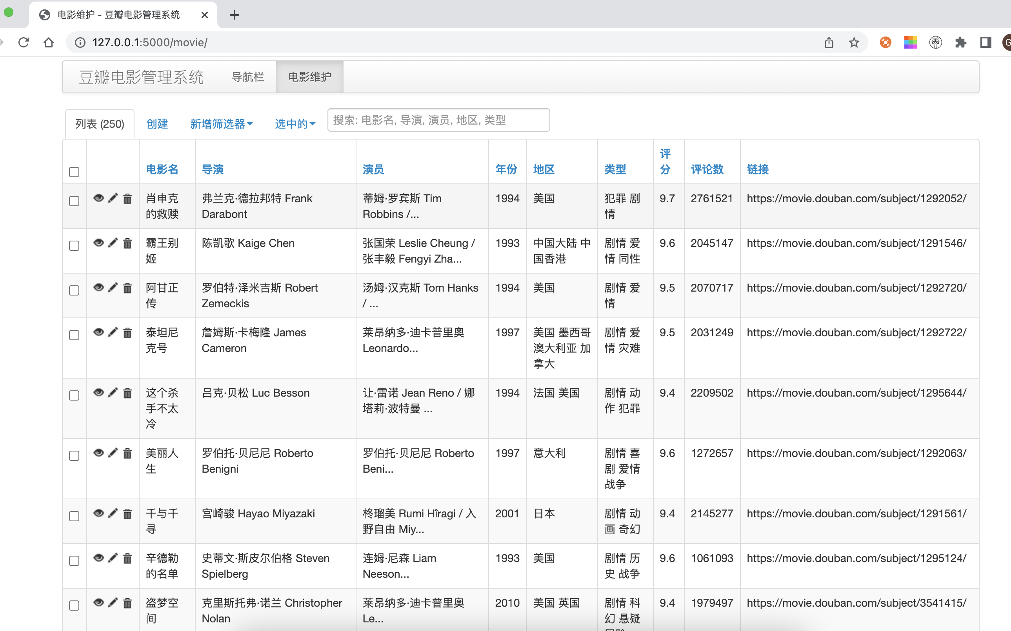Sort table by 导演 column
This screenshot has width=1011, height=631.
(213, 169)
